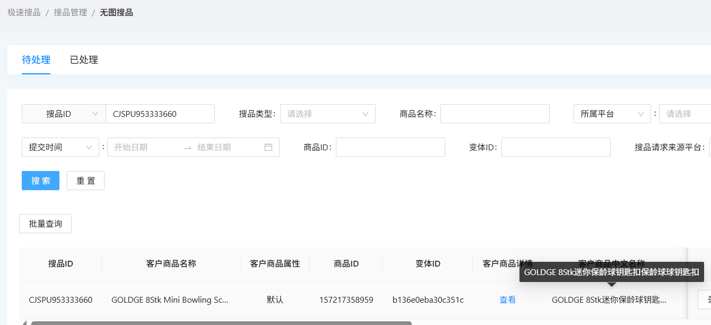Click the 批量查询 button
Viewport: 711px width, 325px height.
click(45, 224)
